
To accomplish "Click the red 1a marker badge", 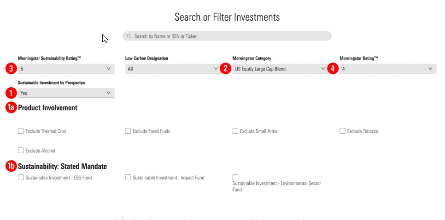I will [x=10, y=107].
